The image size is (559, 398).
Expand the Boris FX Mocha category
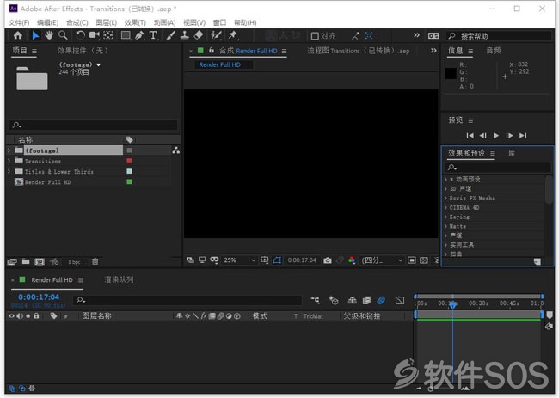tap(445, 198)
